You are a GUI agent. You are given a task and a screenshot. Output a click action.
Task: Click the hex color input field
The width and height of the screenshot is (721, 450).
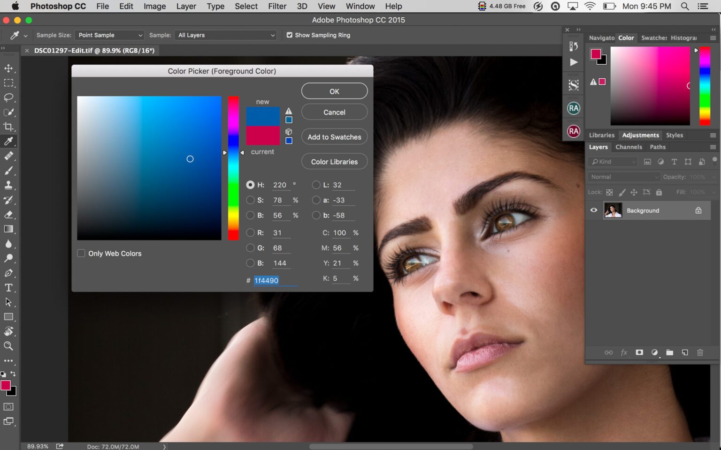pyautogui.click(x=267, y=280)
